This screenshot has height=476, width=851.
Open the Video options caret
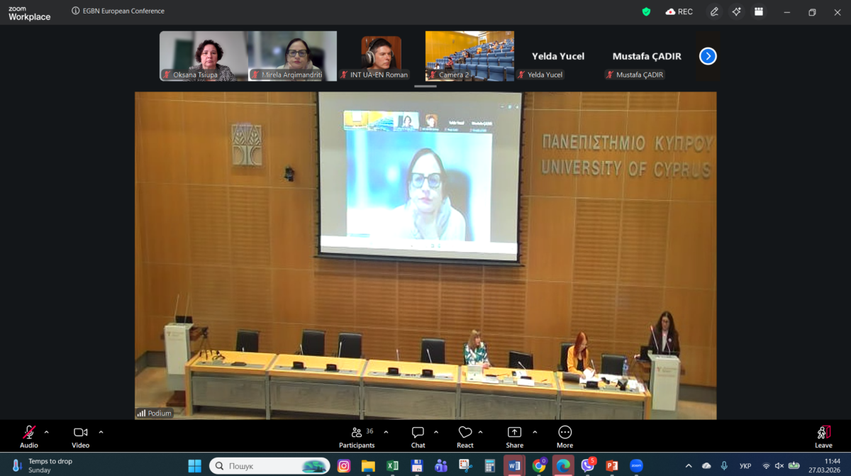(x=101, y=432)
